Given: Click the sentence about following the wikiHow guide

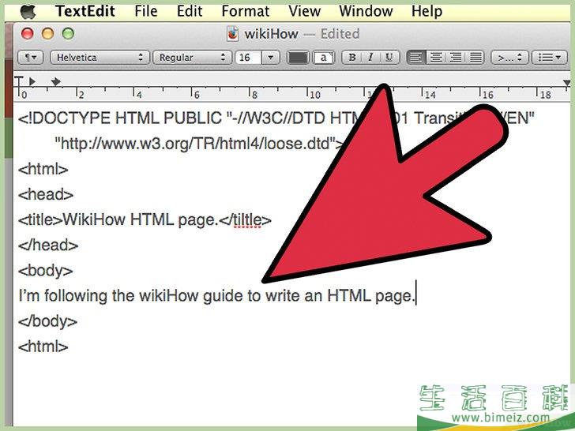Looking at the screenshot, I should (216, 296).
